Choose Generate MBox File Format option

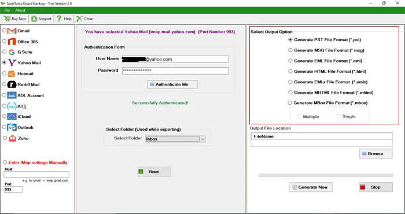[290, 103]
